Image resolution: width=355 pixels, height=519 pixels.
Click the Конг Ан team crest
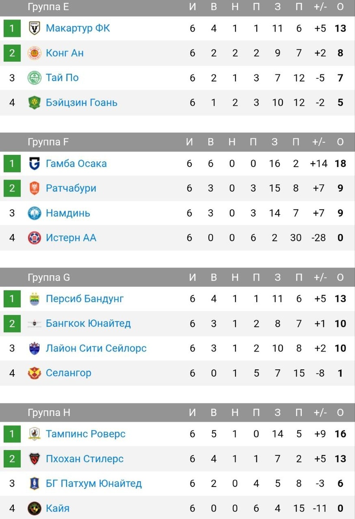click(34, 53)
